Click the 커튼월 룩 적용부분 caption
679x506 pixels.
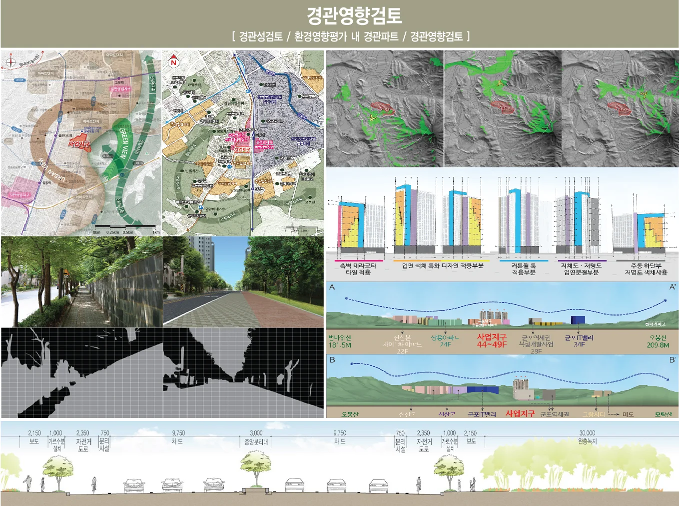[x=523, y=269]
